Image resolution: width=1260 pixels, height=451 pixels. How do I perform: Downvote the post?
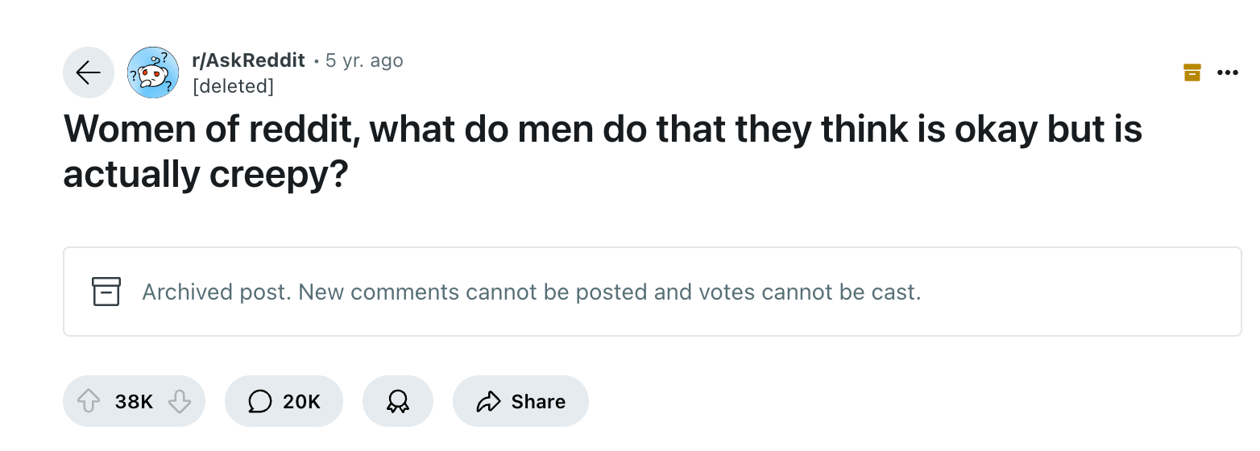point(180,401)
